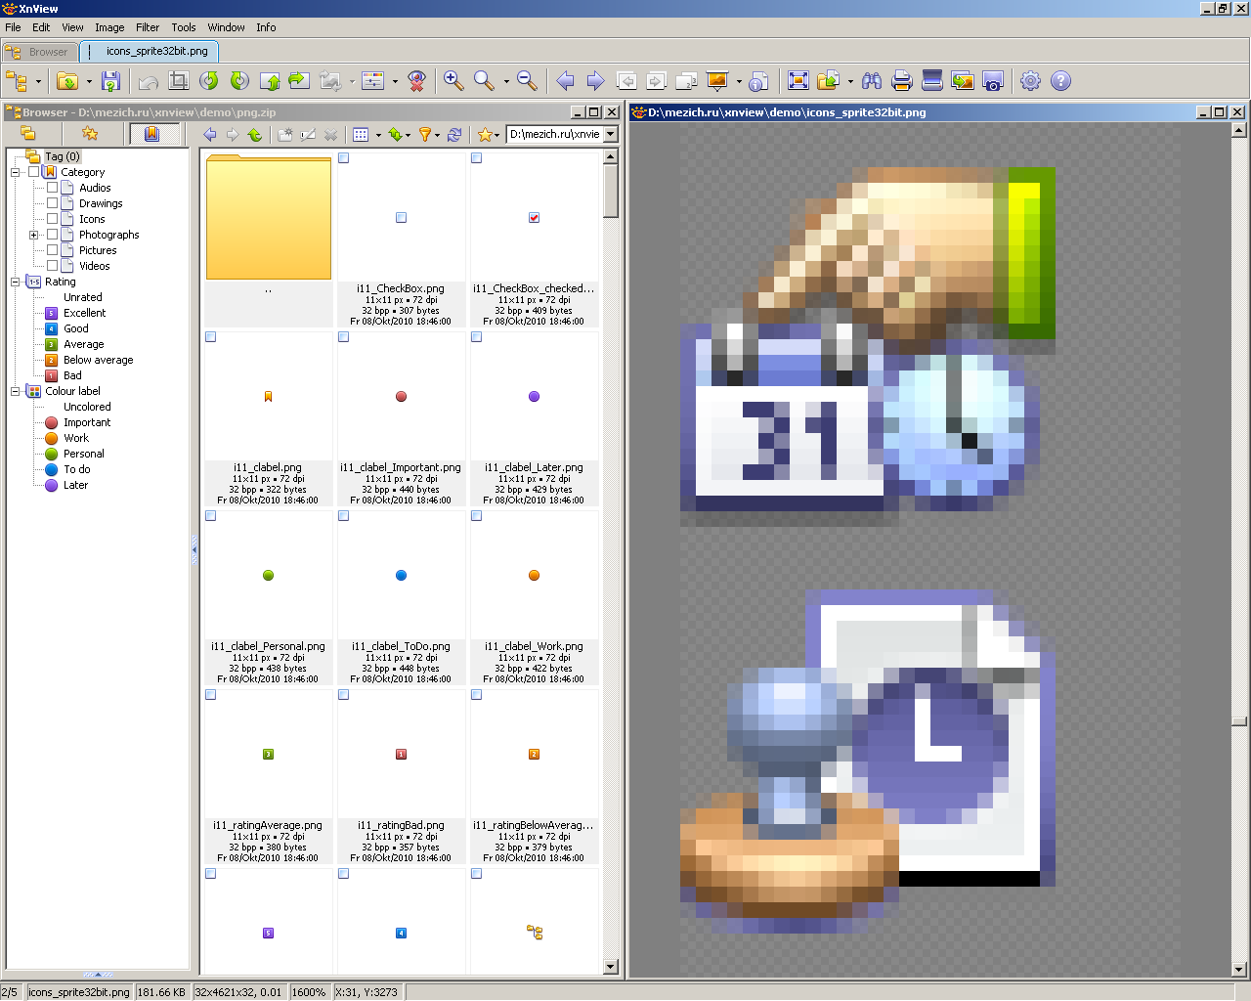Go to the next file with the right arrow
The image size is (1251, 1001).
coord(595,81)
